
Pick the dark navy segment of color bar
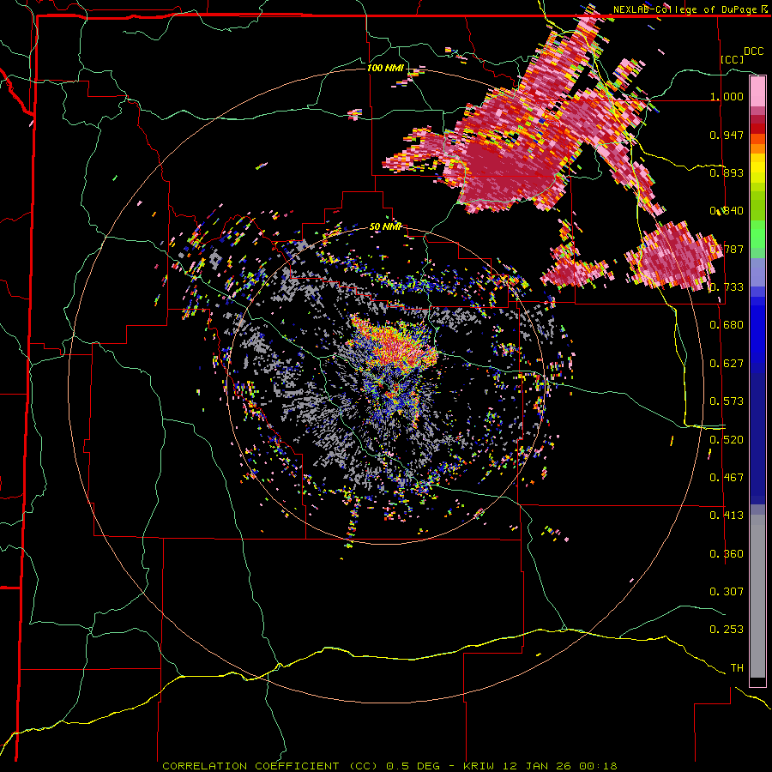pos(757,438)
